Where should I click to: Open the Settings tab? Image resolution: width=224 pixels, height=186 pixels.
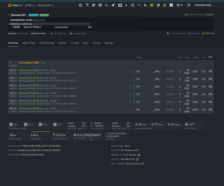tap(109, 43)
